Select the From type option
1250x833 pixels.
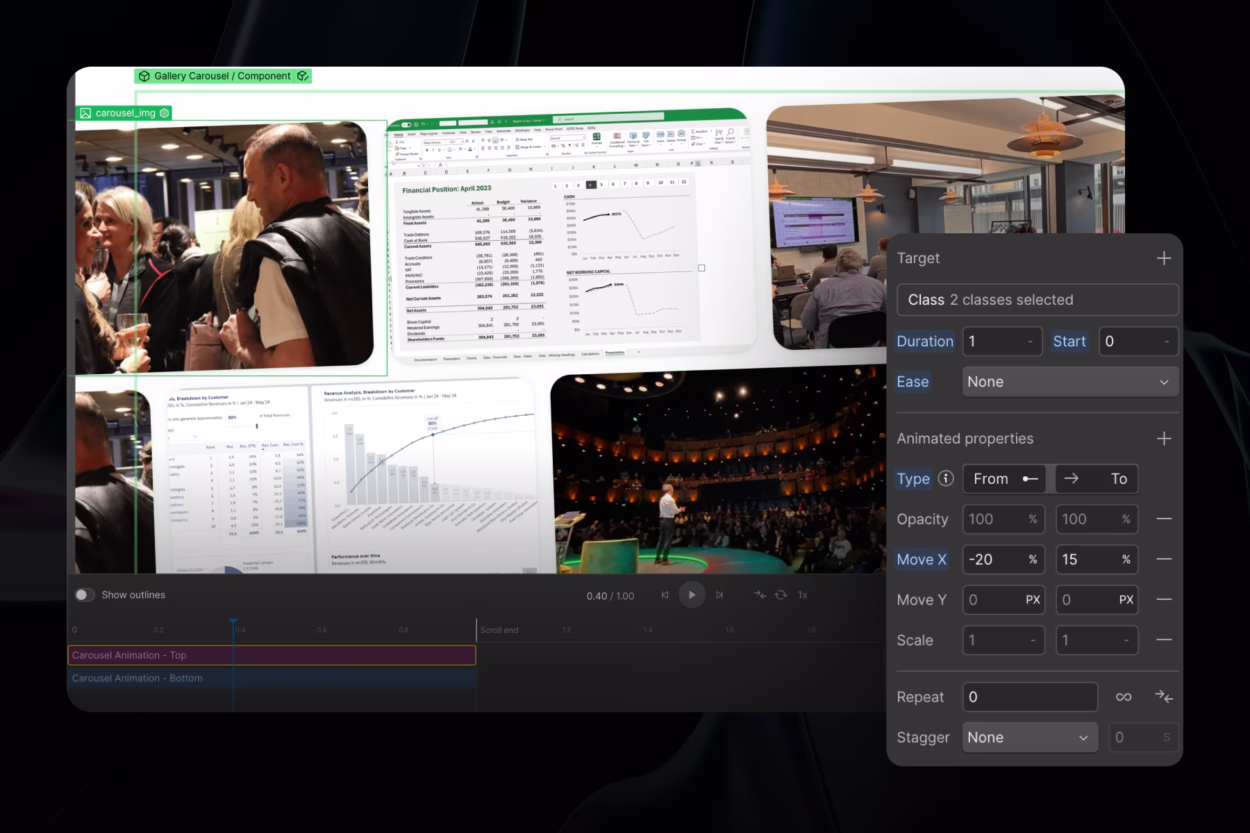[x=1004, y=479]
